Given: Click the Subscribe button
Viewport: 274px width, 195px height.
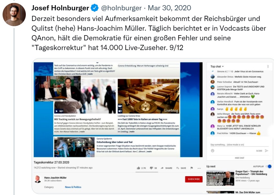Looking at the screenshot, I should coord(194,179).
